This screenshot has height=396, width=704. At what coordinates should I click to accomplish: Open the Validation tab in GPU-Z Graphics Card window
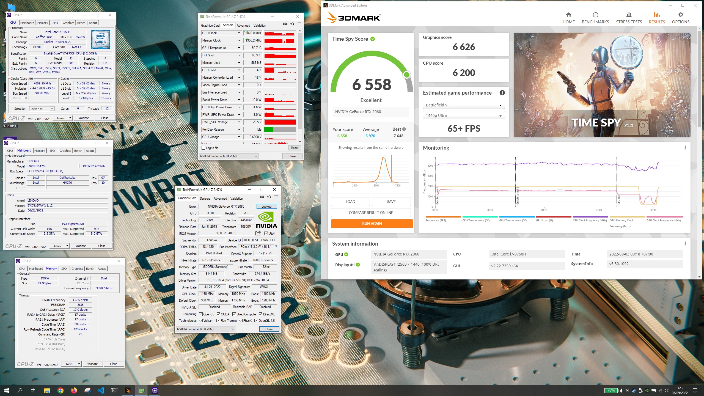coord(237,198)
